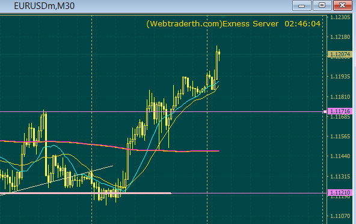Click the square handle on 1.11716 line

325,111
